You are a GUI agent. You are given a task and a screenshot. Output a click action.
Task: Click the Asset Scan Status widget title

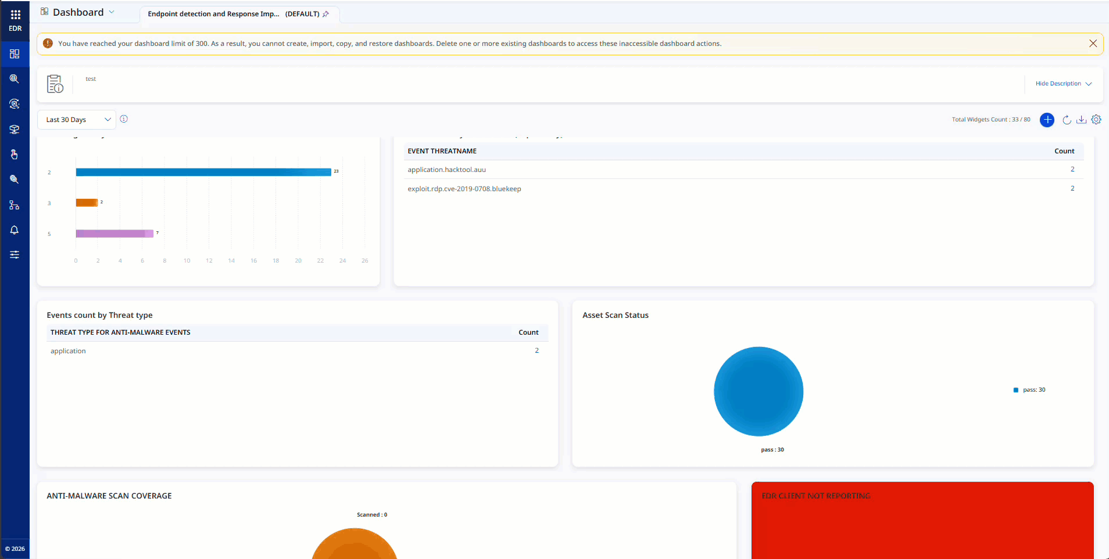pos(616,315)
